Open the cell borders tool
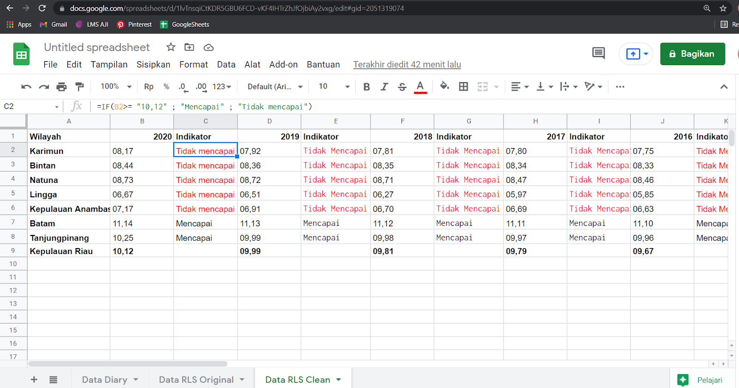Image resolution: width=739 pixels, height=388 pixels. click(463, 87)
